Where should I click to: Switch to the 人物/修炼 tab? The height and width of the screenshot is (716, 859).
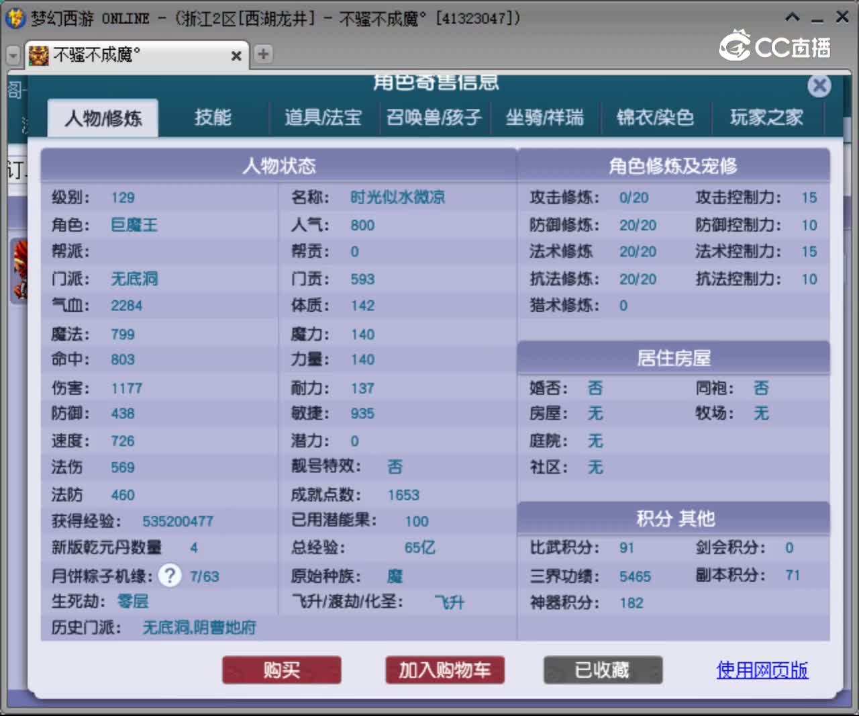103,118
